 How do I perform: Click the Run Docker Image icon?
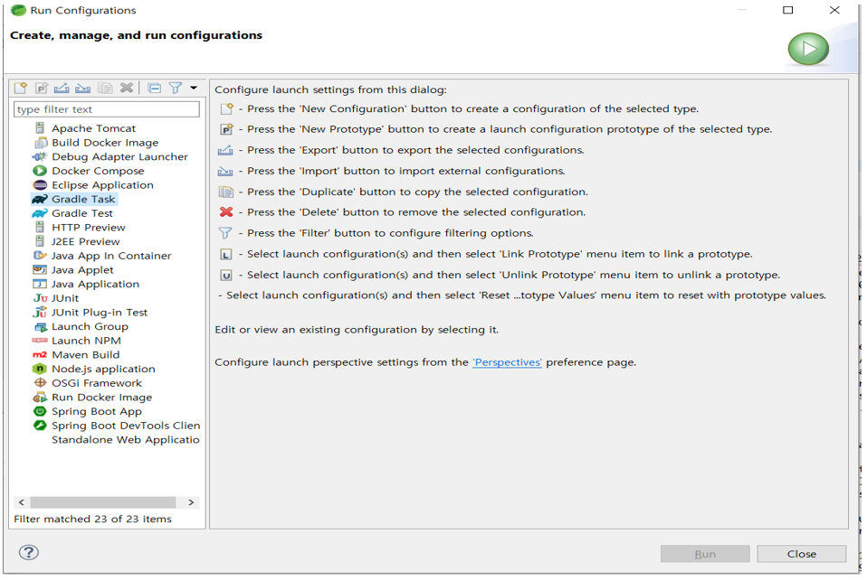pos(40,397)
